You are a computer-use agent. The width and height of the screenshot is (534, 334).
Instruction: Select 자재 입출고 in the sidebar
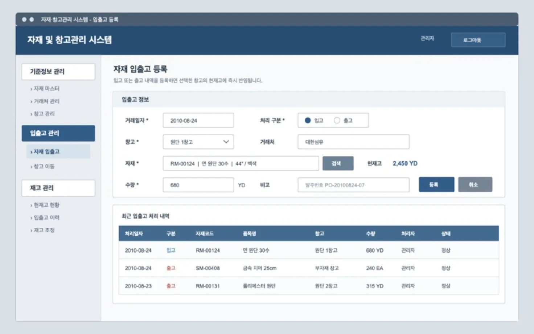click(x=58, y=151)
